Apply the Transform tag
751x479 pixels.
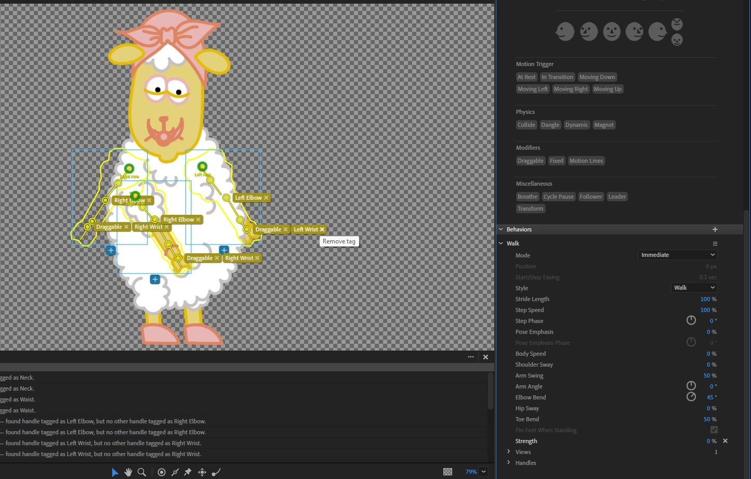(530, 209)
